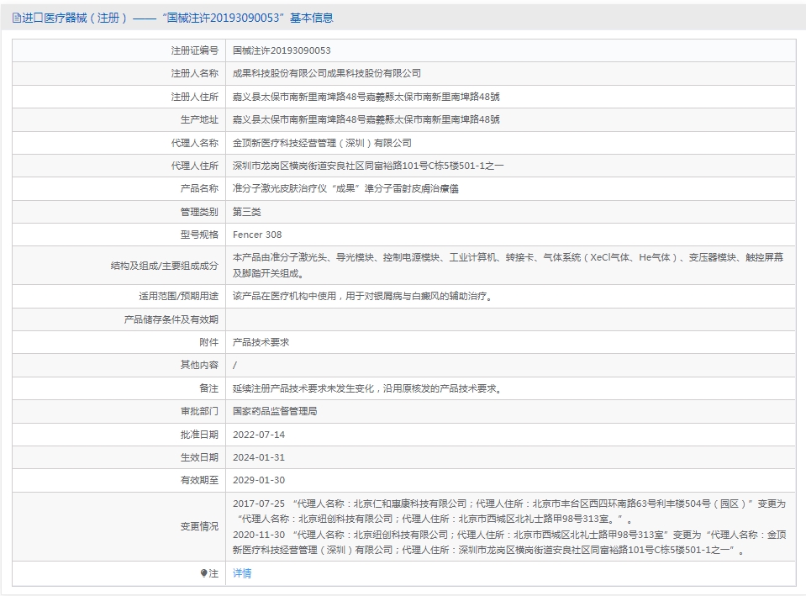Click the expiry date 2029-01-30
The image size is (806, 596).
tap(259, 480)
